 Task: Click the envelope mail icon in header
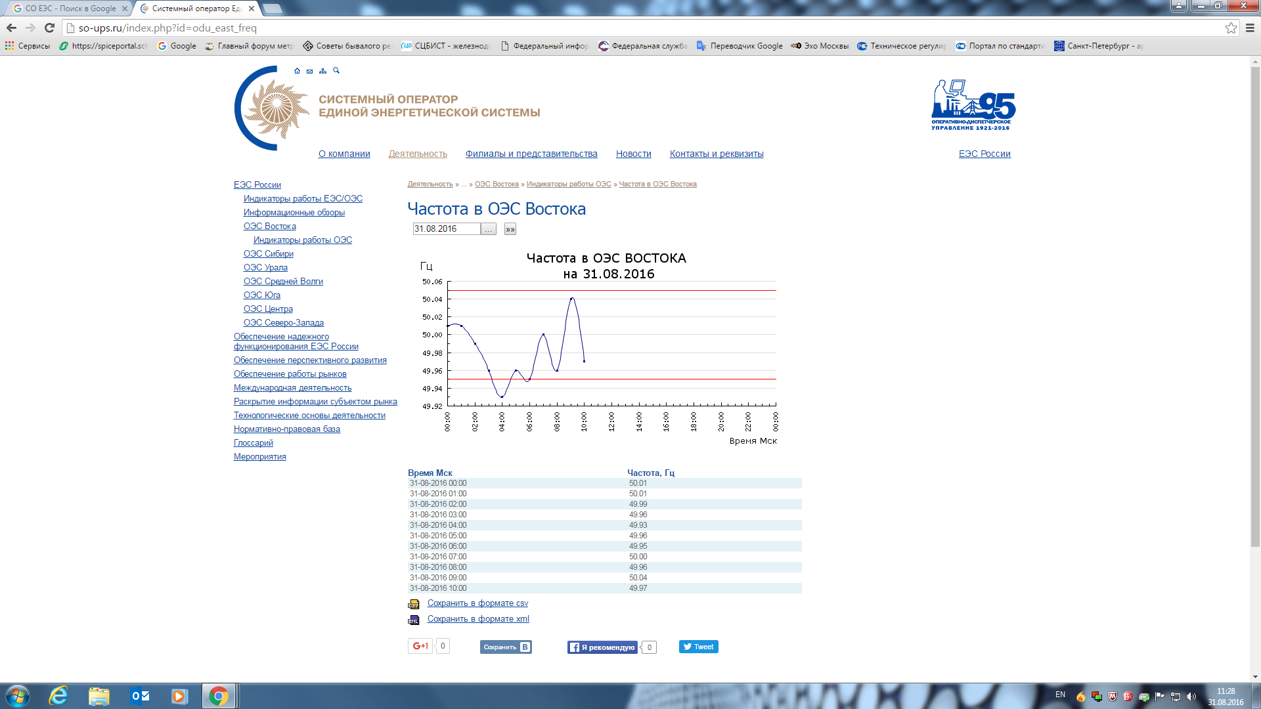coord(310,71)
